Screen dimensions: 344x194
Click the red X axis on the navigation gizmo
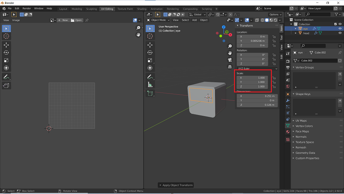coord(230,35)
